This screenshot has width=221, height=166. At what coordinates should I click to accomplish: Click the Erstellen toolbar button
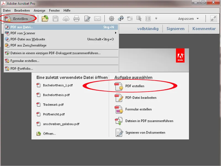19,19
